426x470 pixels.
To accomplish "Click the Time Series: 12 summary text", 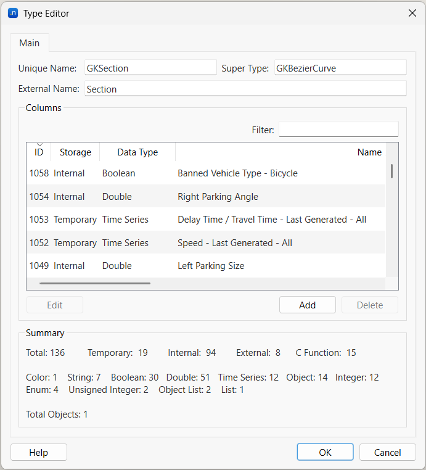I will [x=248, y=377].
